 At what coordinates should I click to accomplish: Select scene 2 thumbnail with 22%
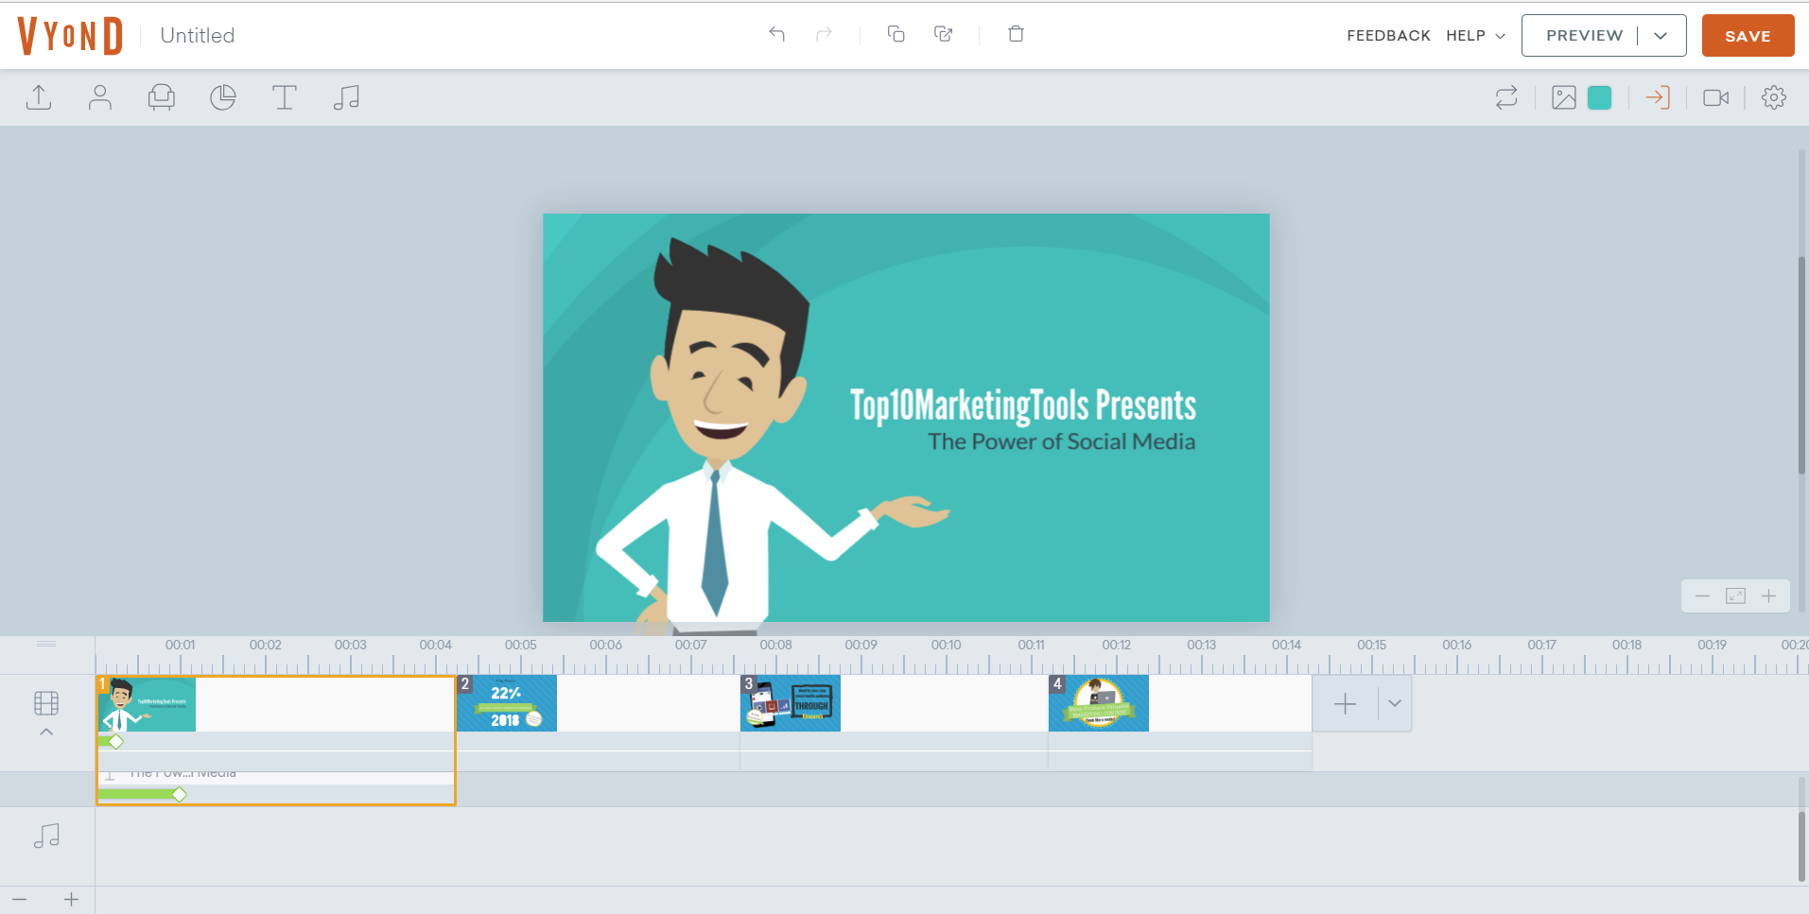pos(508,703)
